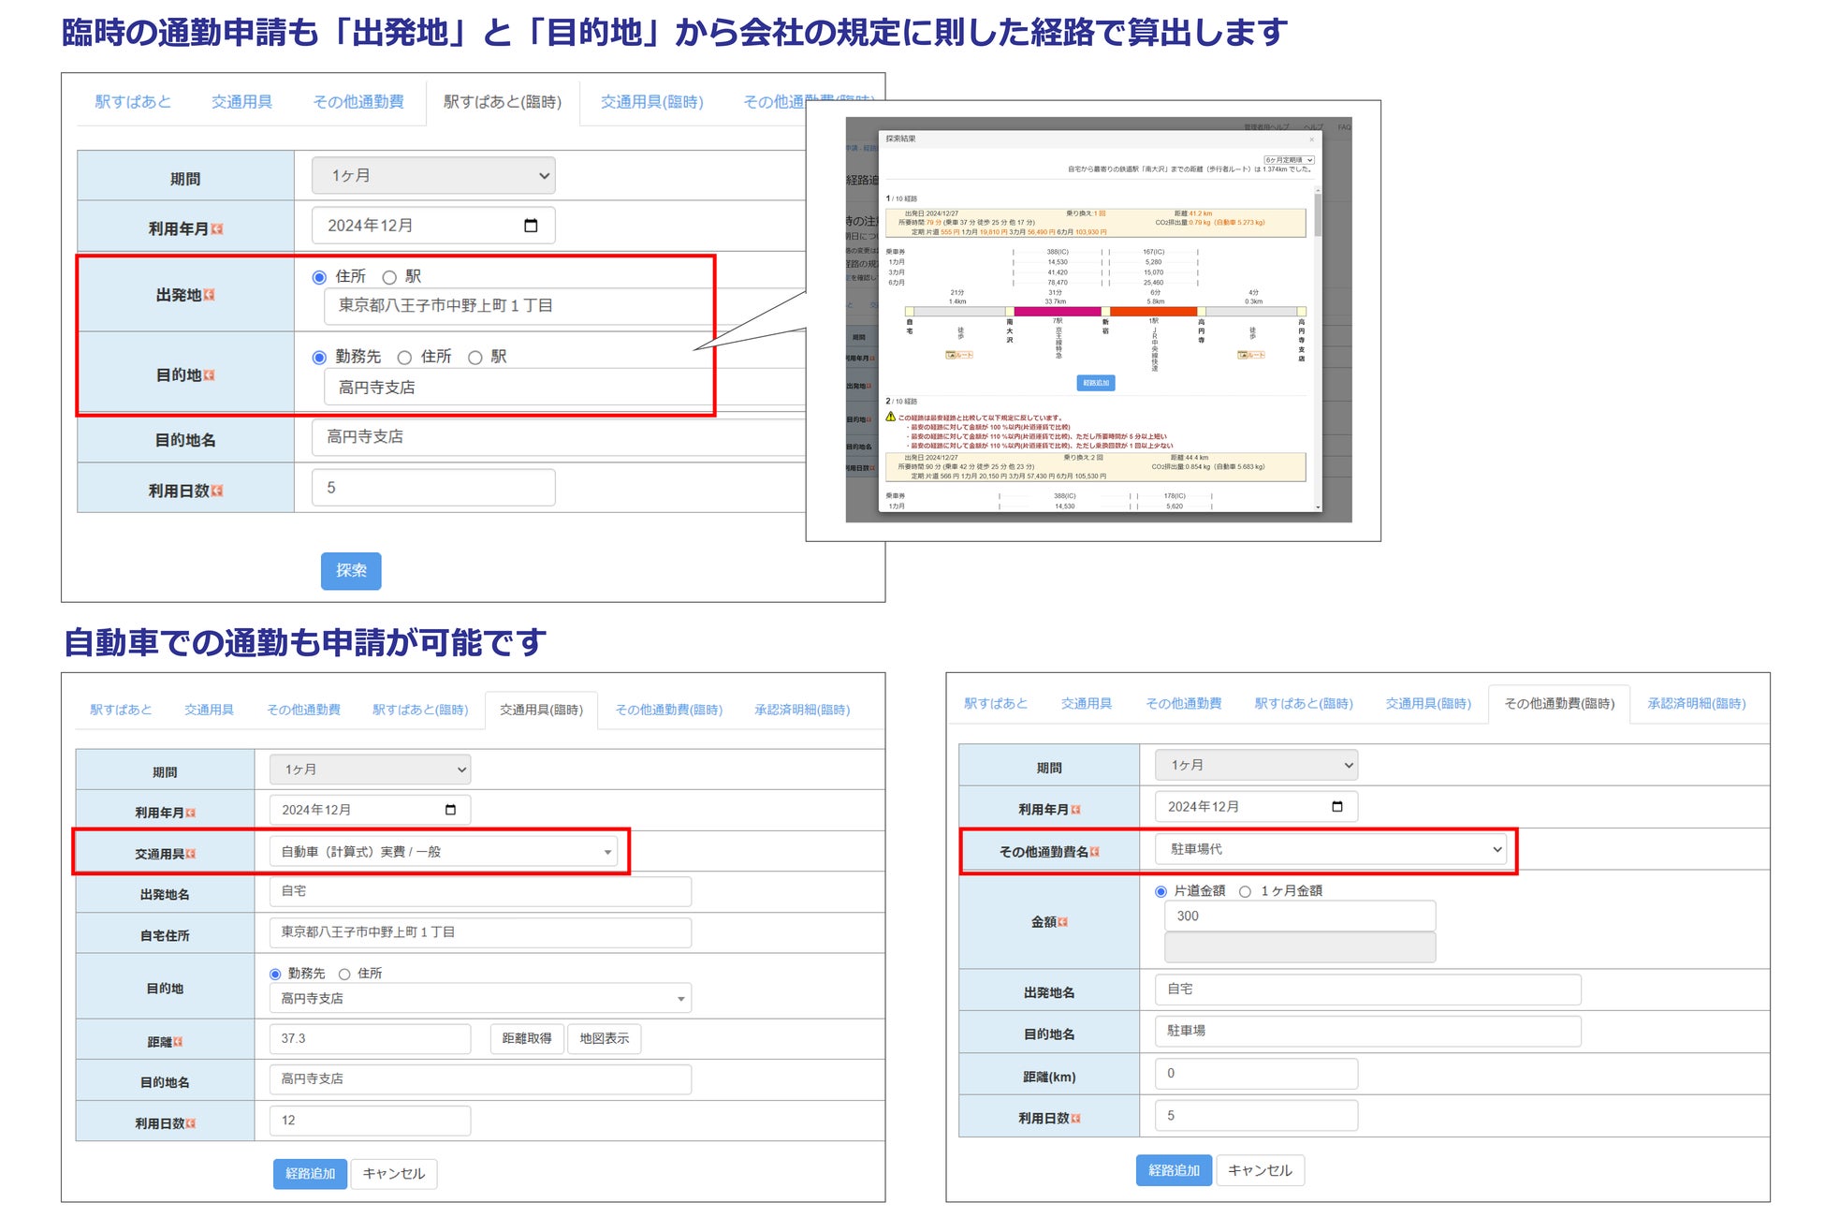
Task: Select 駅 radio for 出発地
Action: tap(389, 277)
